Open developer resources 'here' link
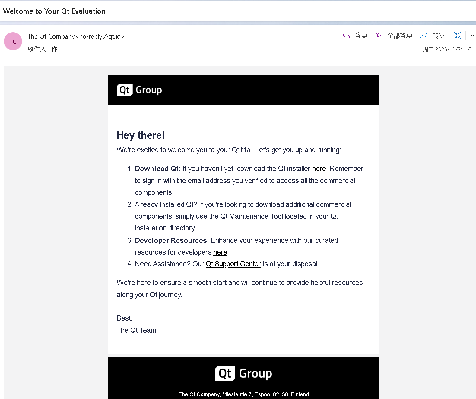 tap(220, 252)
